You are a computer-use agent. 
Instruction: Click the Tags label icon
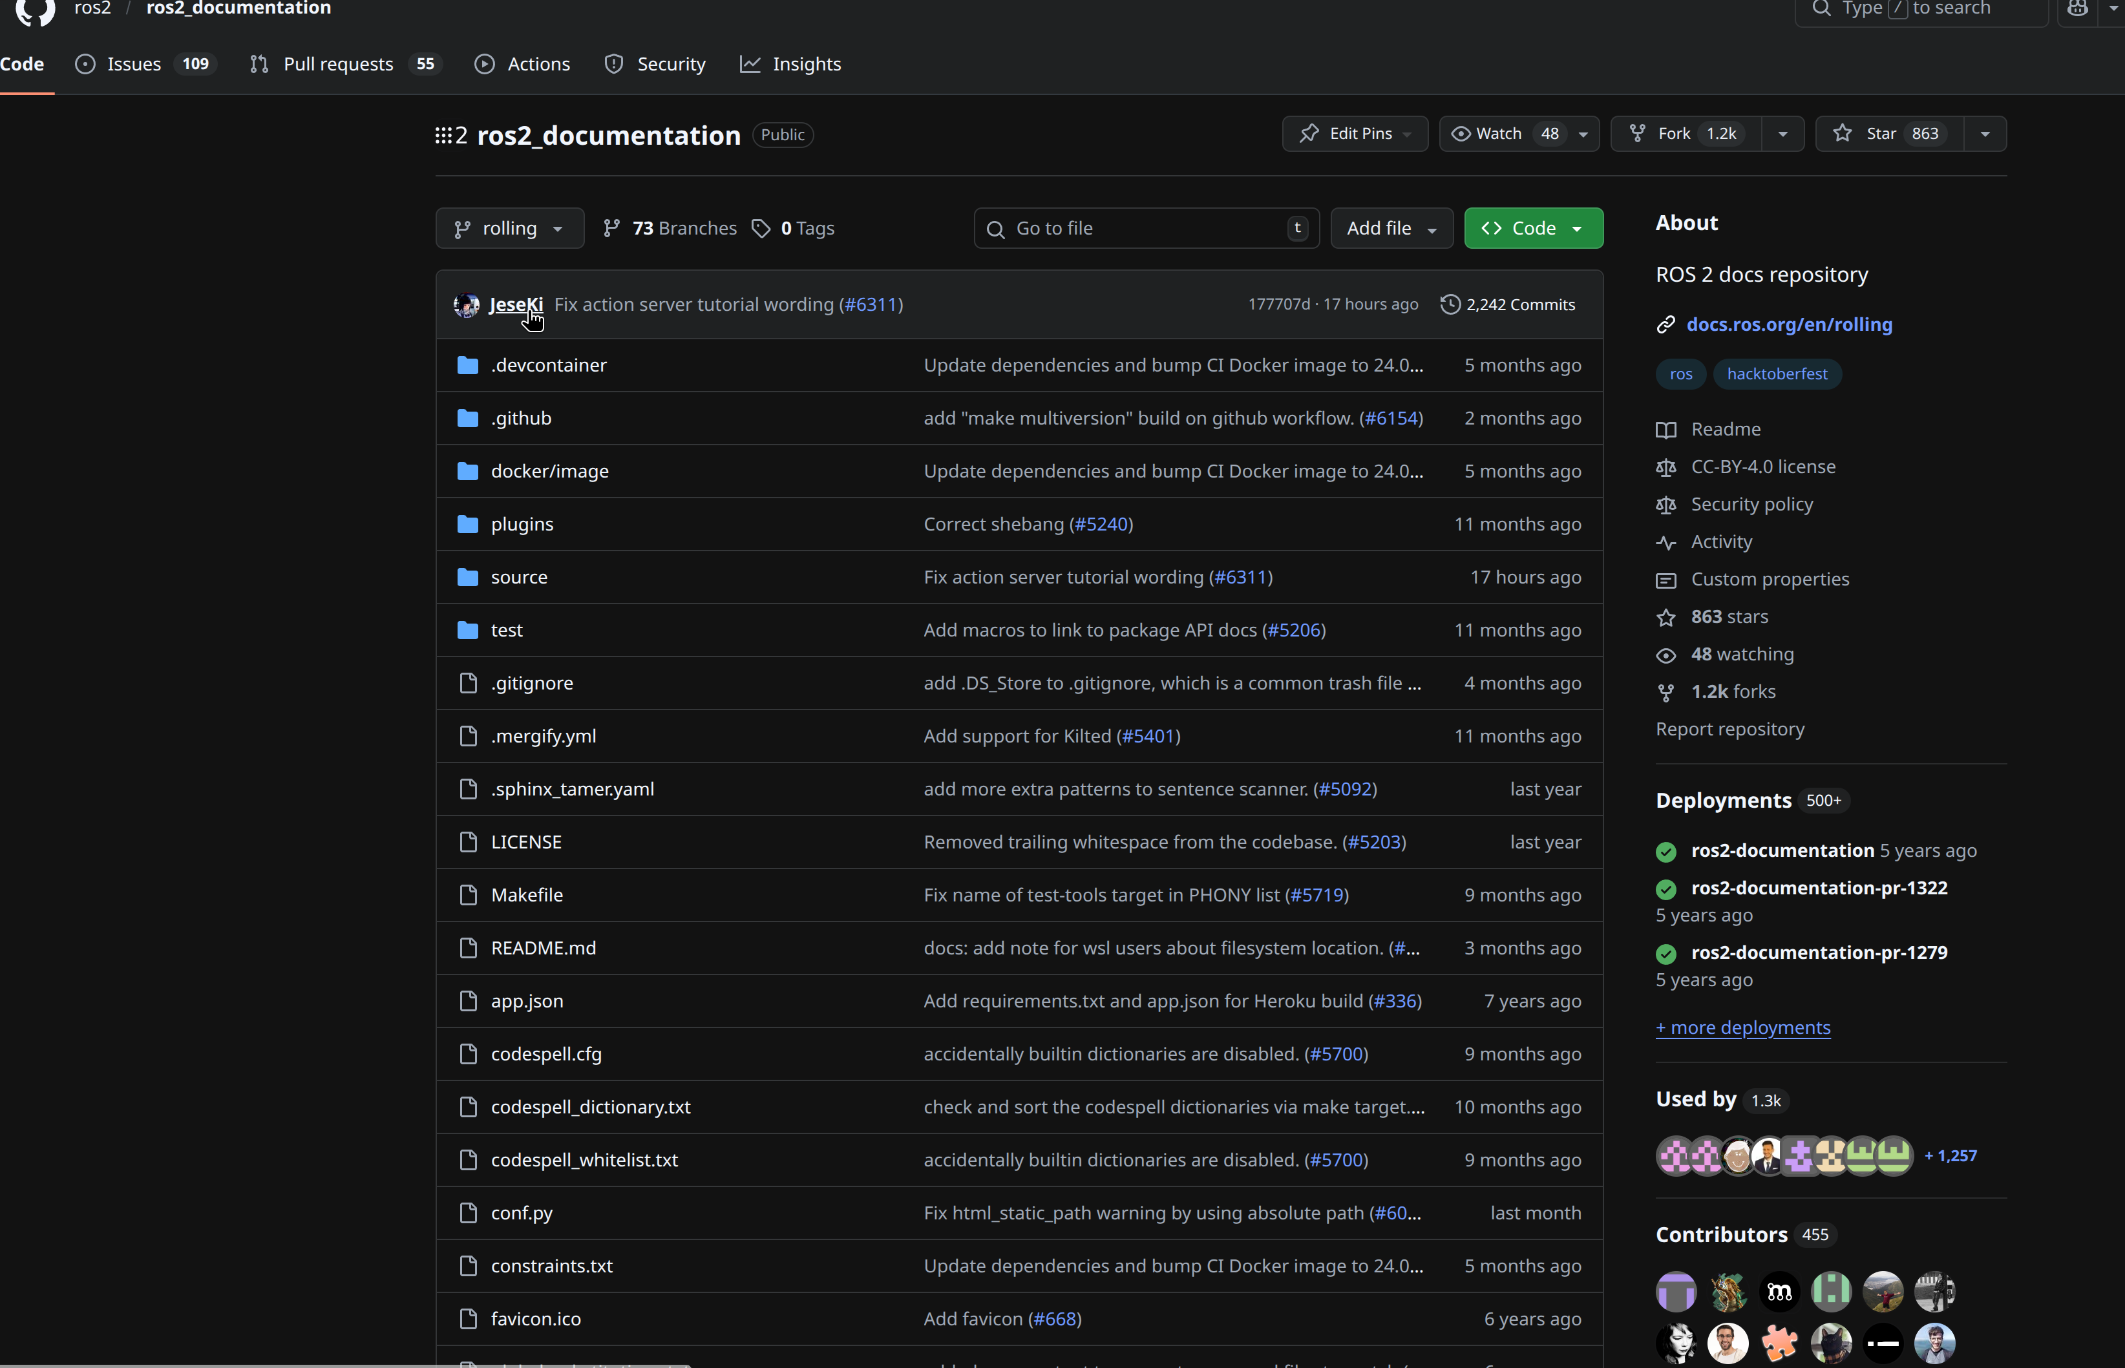pyautogui.click(x=761, y=228)
